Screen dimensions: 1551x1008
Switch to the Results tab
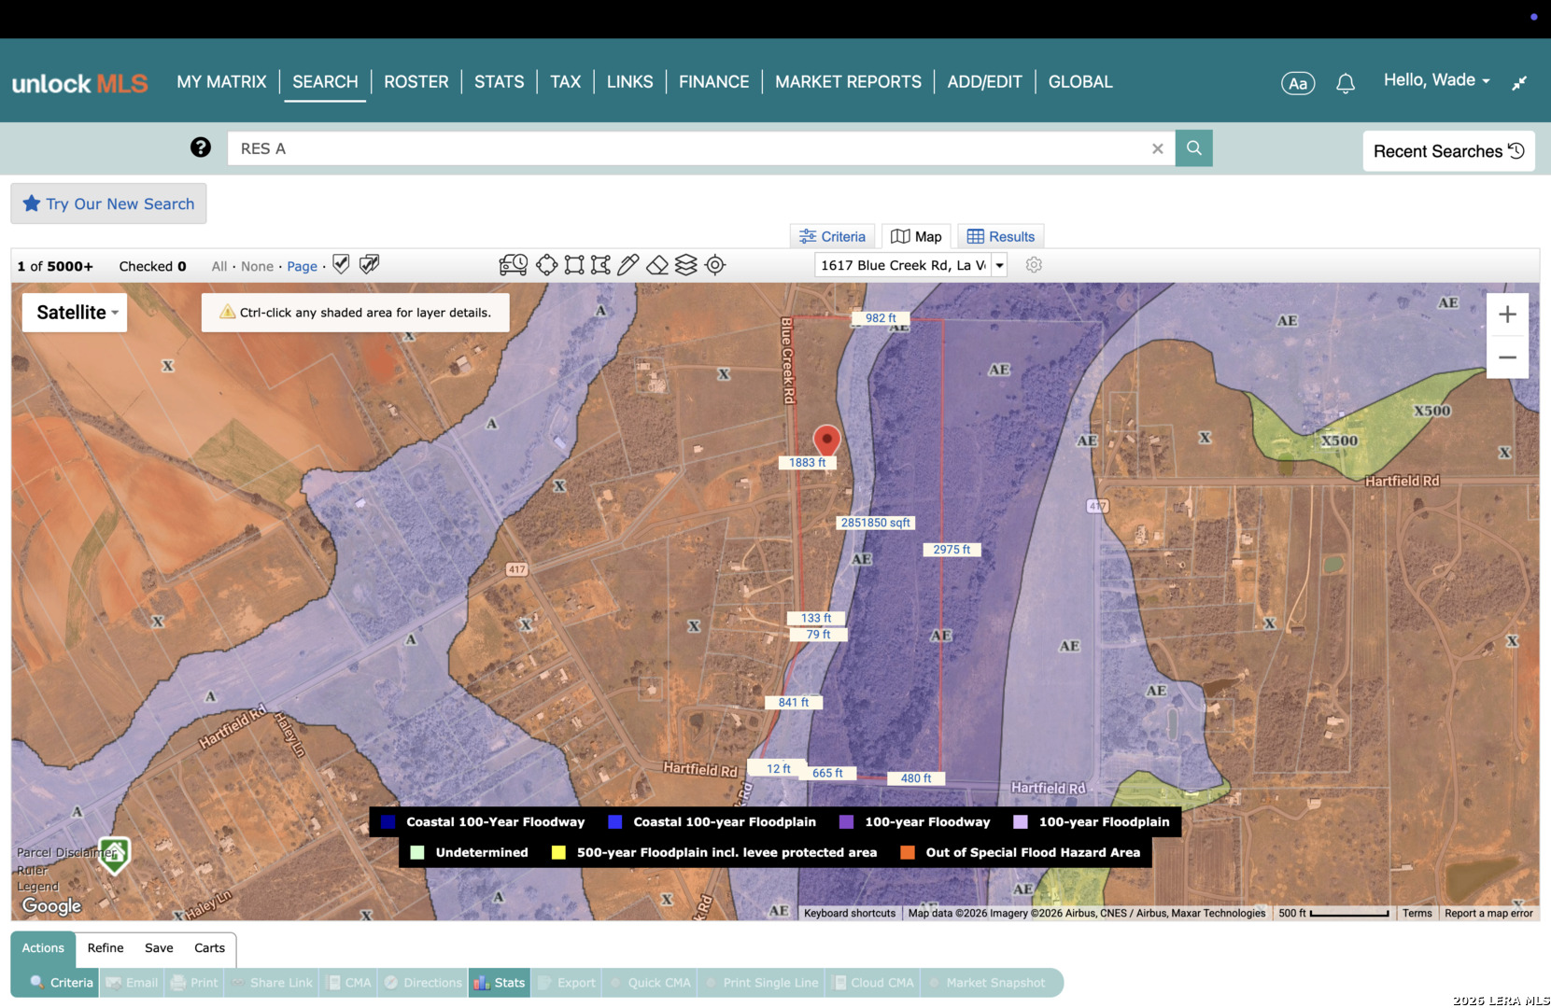click(x=1001, y=236)
